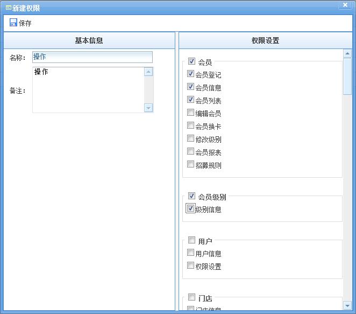Viewport: 356px width, 314px height.
Task: Uncheck the 级别信息 checkbox
Action: pyautogui.click(x=190, y=208)
